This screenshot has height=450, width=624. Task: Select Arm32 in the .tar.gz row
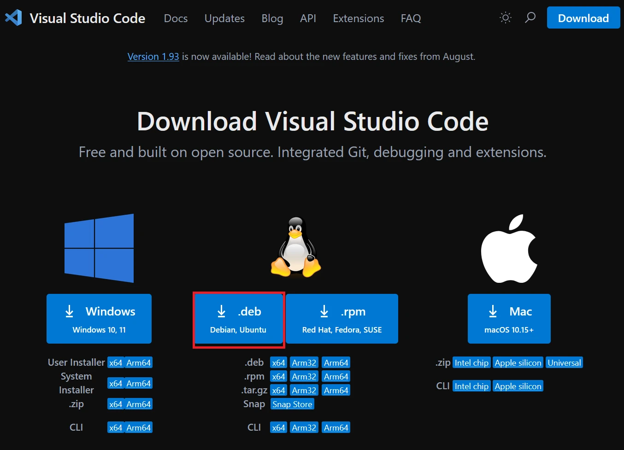(304, 391)
